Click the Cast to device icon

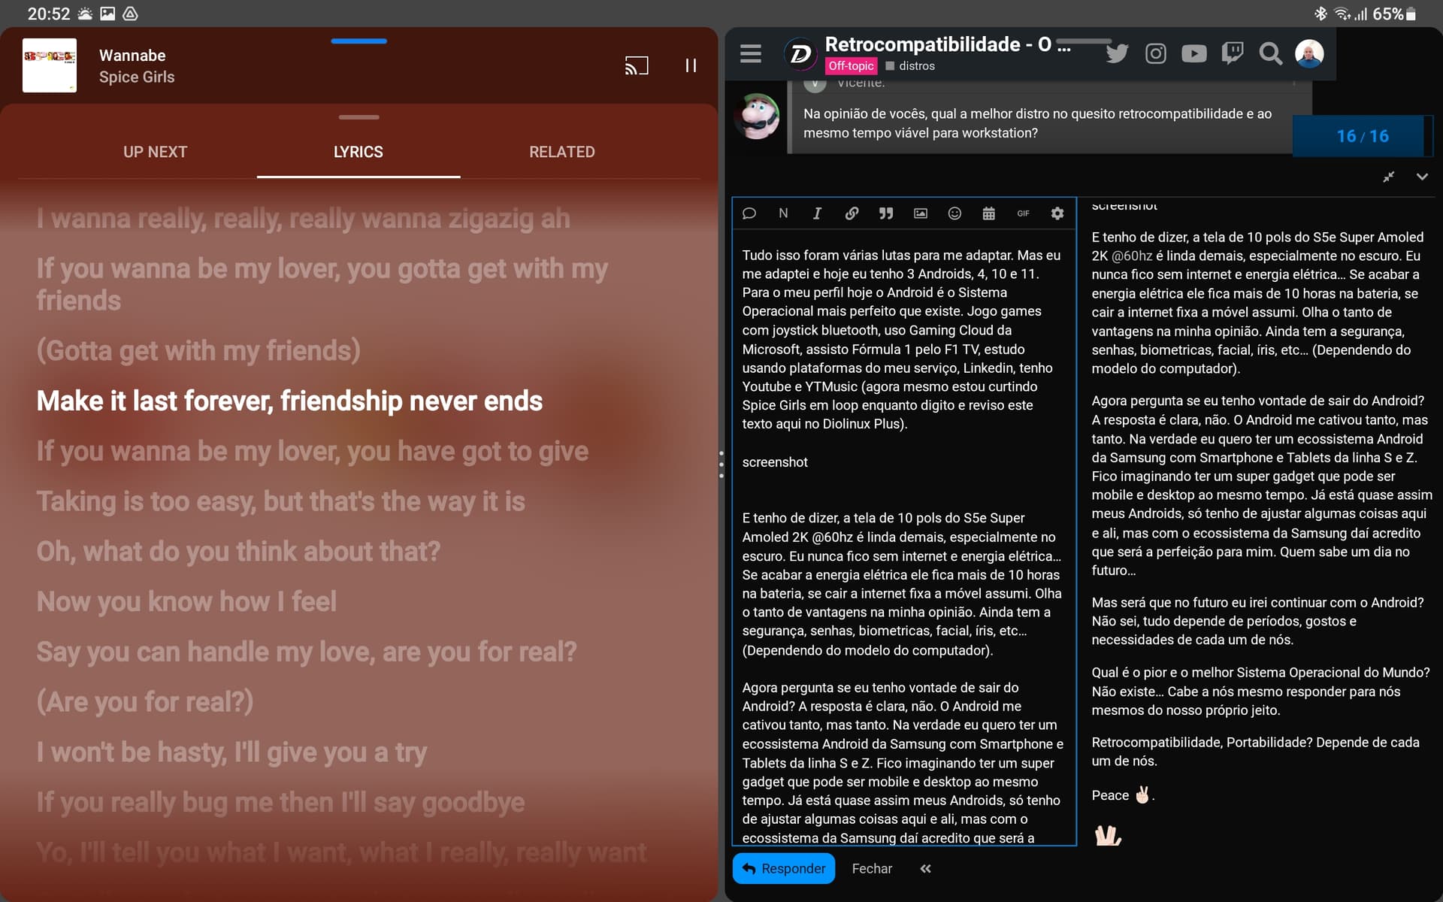tap(636, 66)
